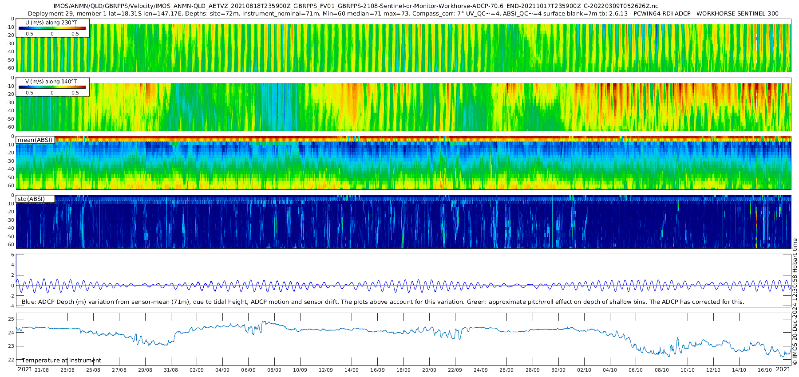Viewport: 799px width, 377px height.
Task: Click the blue ADCP depth caption text
Action: pos(383,302)
